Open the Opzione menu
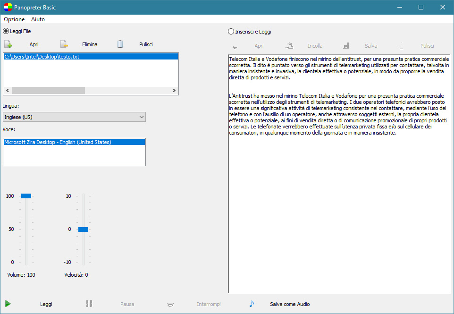Viewport: 454px width, 314px height. point(14,19)
